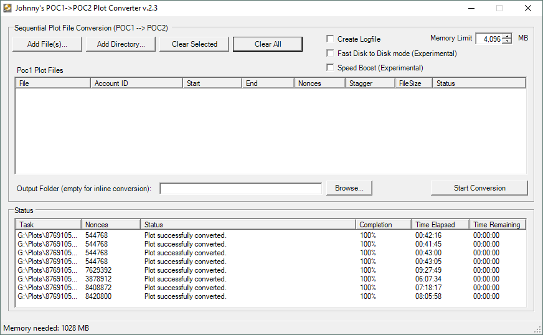Screen dimensions: 543x335
Task: Click elapsed time 06:07:34
Action: tap(428, 279)
